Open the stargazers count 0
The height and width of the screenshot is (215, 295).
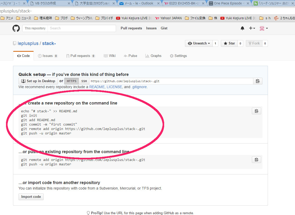[240, 43]
